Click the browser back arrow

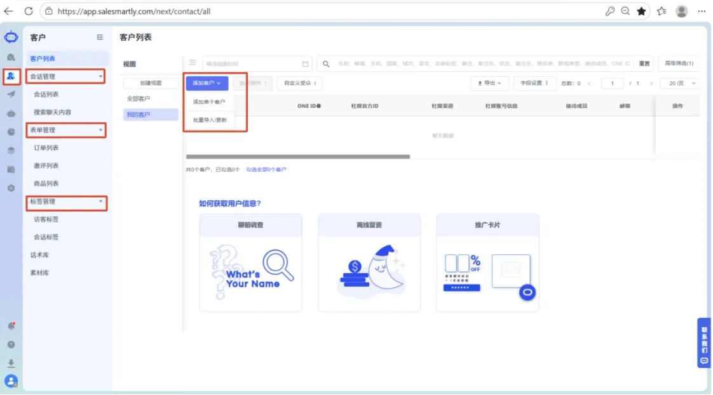coord(8,11)
